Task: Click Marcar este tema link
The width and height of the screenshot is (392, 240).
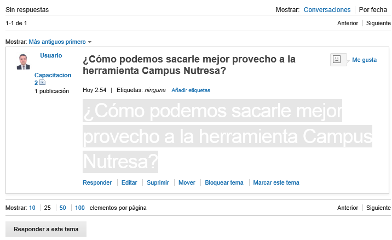Action: [x=276, y=182]
